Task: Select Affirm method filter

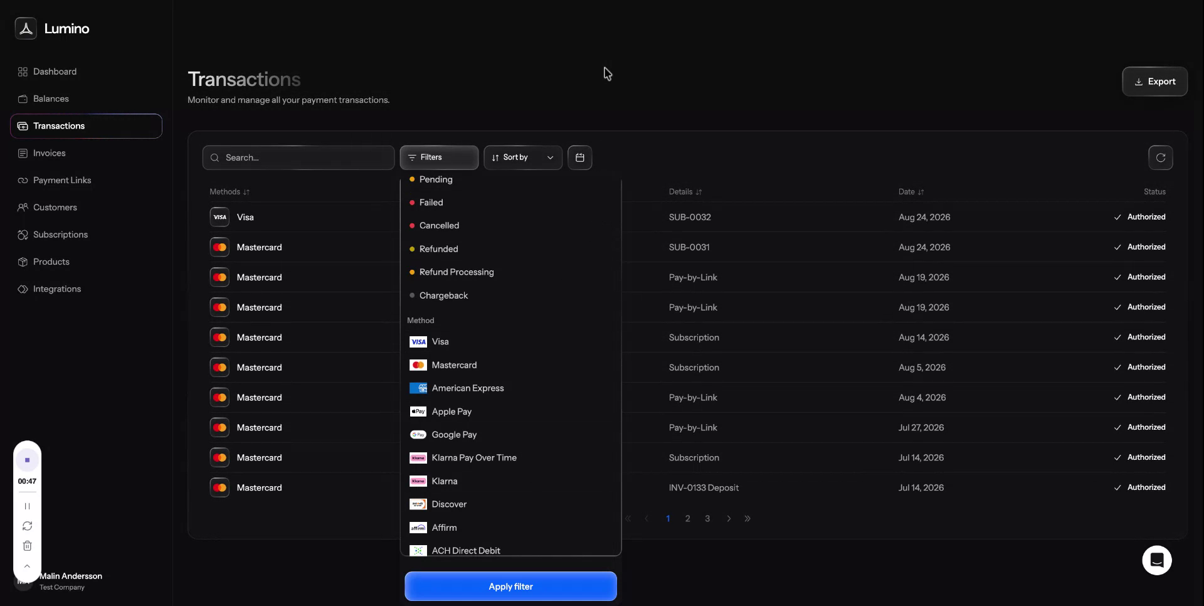Action: pyautogui.click(x=510, y=528)
